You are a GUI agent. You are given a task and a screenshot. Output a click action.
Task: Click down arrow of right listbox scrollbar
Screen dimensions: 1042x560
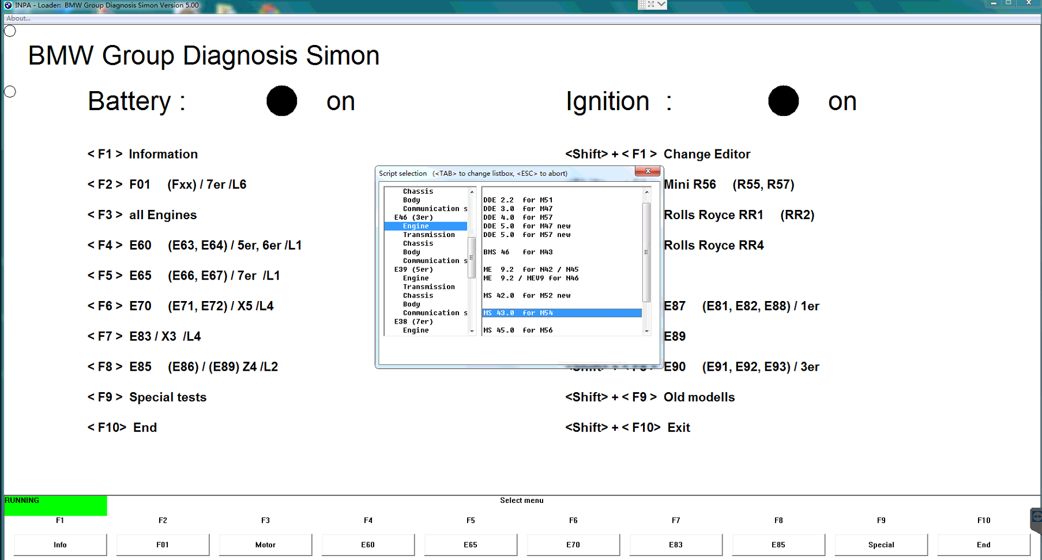click(x=646, y=331)
